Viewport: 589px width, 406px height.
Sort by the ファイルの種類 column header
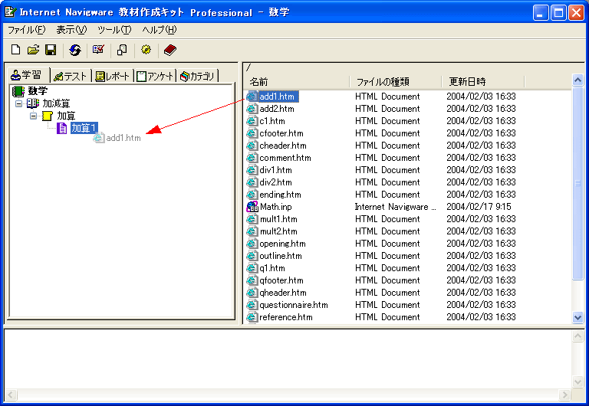click(395, 81)
